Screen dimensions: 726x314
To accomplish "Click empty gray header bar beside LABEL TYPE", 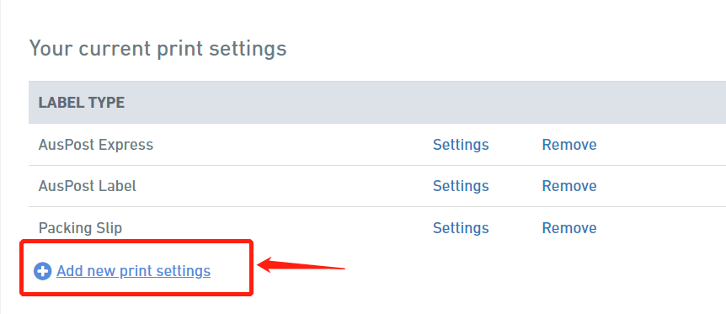I will (417, 103).
